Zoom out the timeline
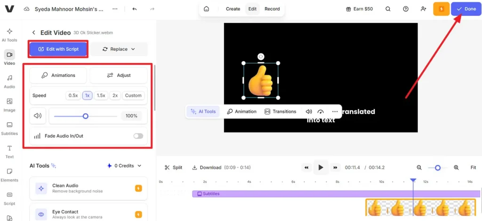 click(x=419, y=167)
